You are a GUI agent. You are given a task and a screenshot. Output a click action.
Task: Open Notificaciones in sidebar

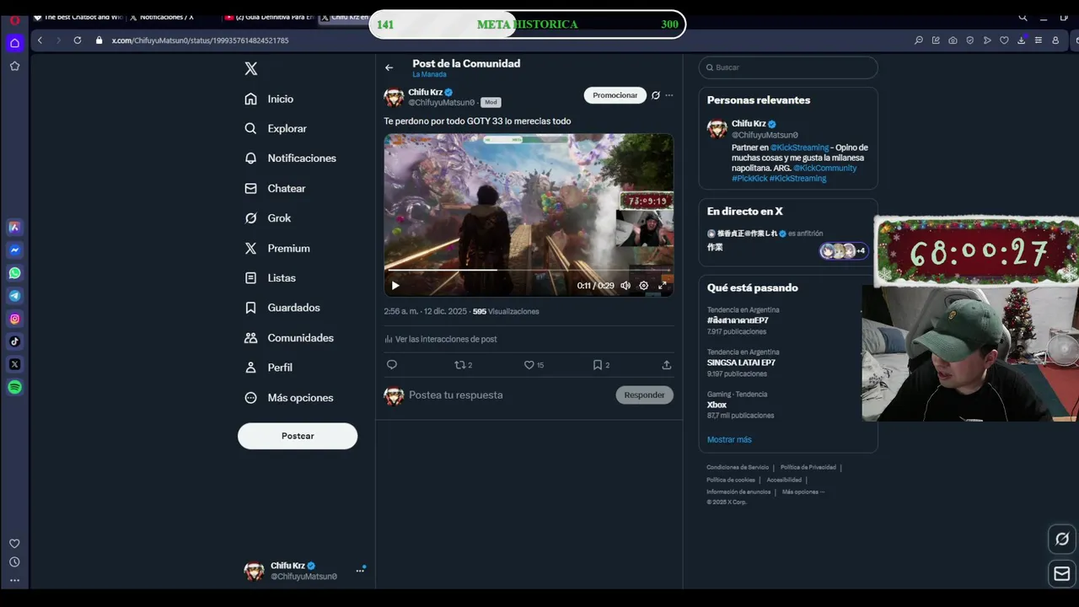[290, 158]
